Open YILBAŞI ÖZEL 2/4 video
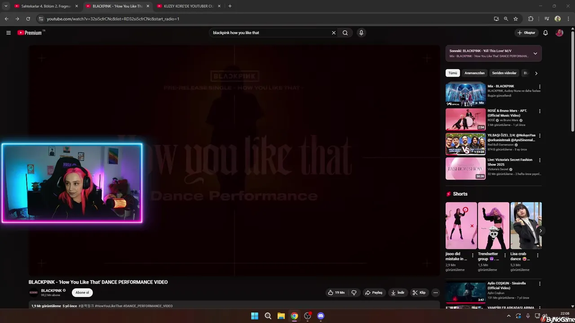This screenshot has width=575, height=323. (465, 144)
